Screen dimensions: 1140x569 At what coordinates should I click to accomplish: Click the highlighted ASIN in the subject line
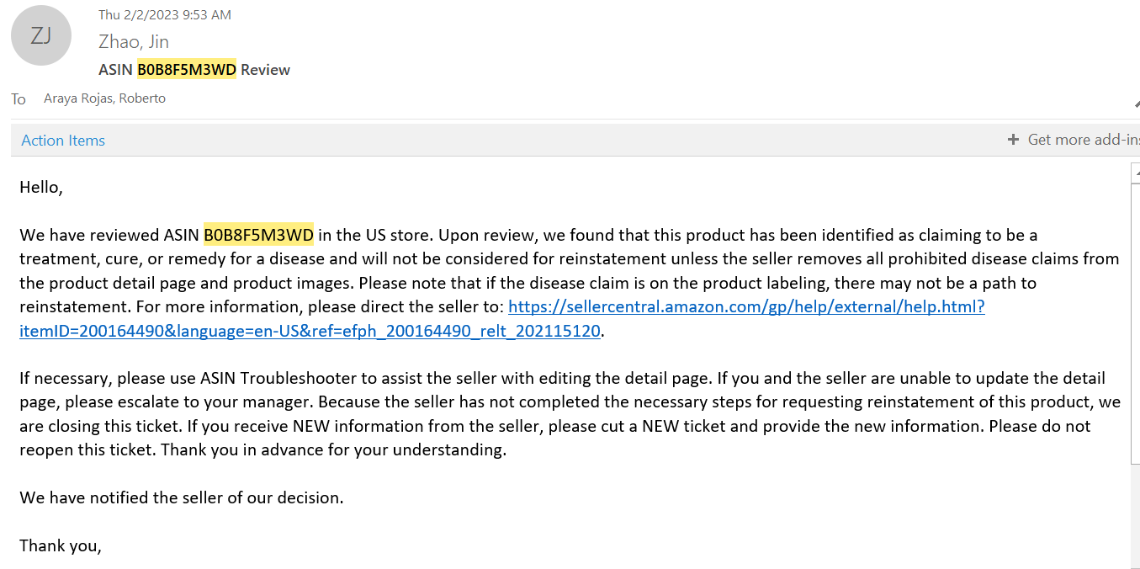pos(187,70)
